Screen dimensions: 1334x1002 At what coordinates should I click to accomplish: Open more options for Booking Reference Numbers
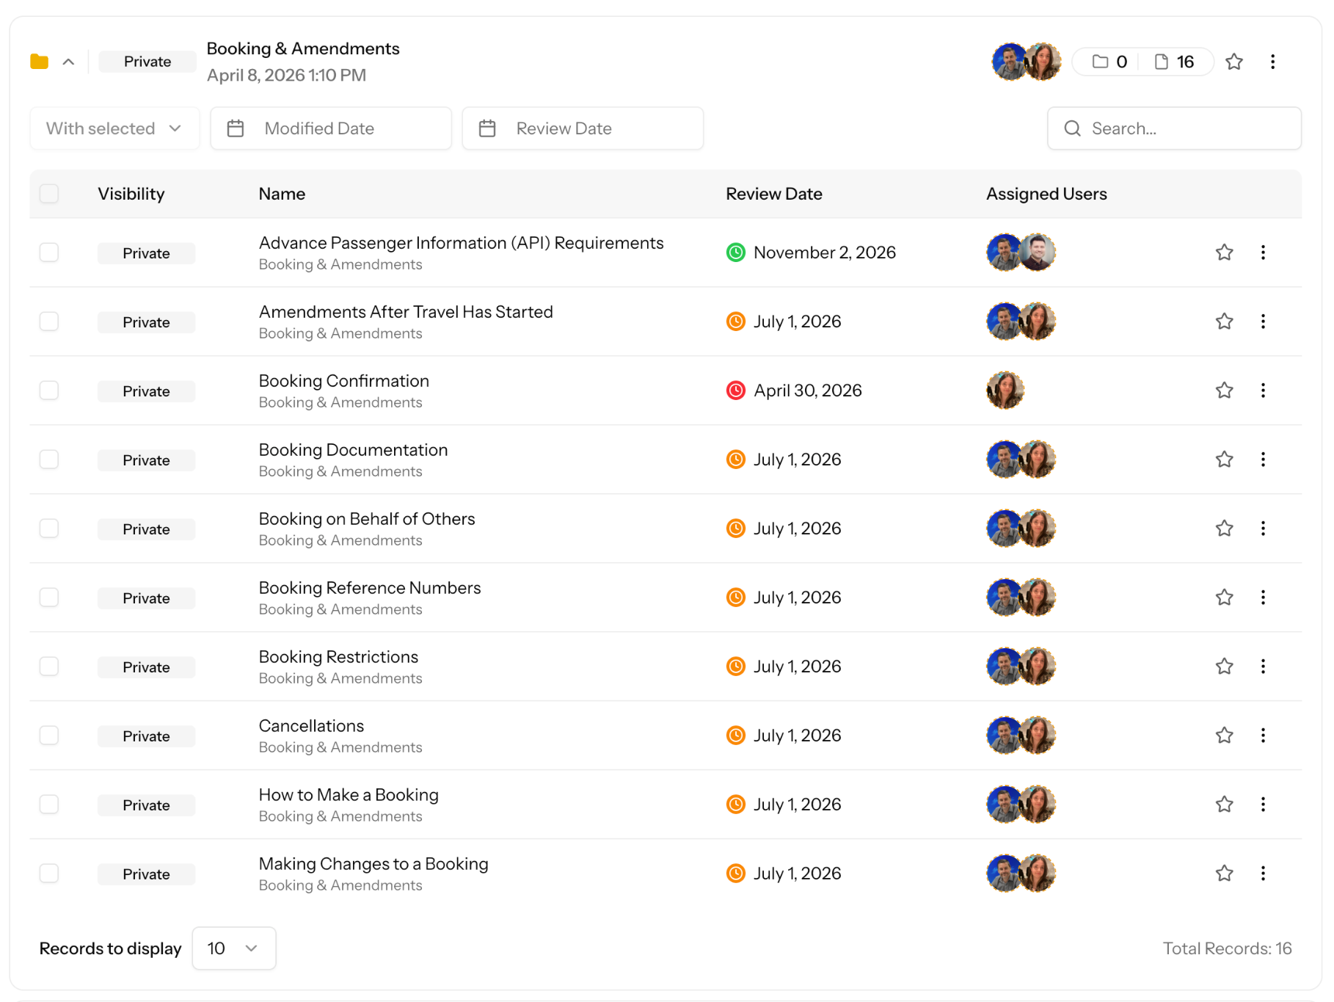coord(1263,598)
